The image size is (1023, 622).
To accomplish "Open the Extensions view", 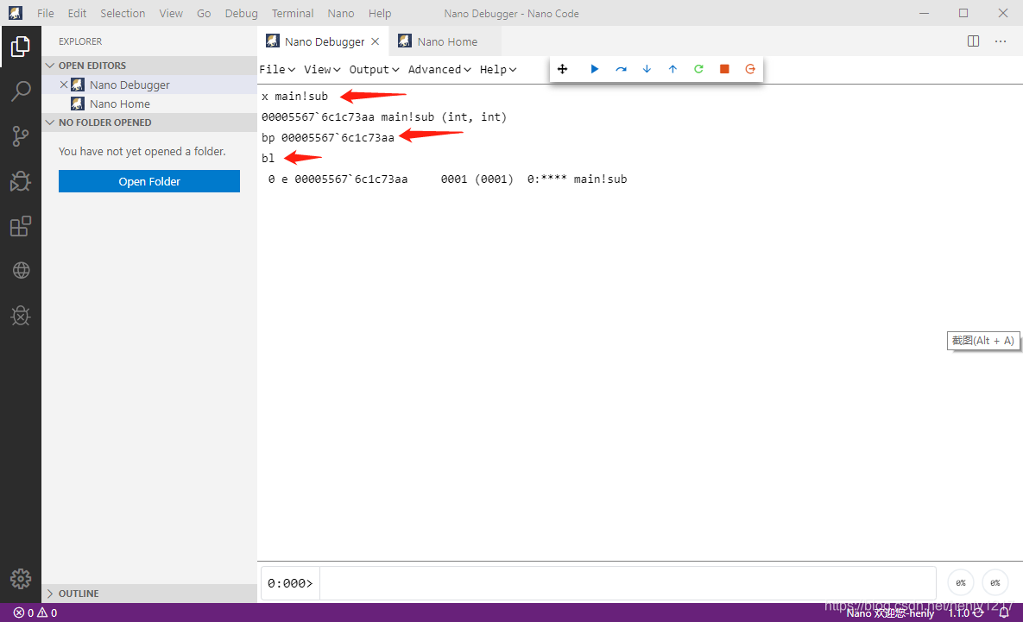I will [20, 225].
